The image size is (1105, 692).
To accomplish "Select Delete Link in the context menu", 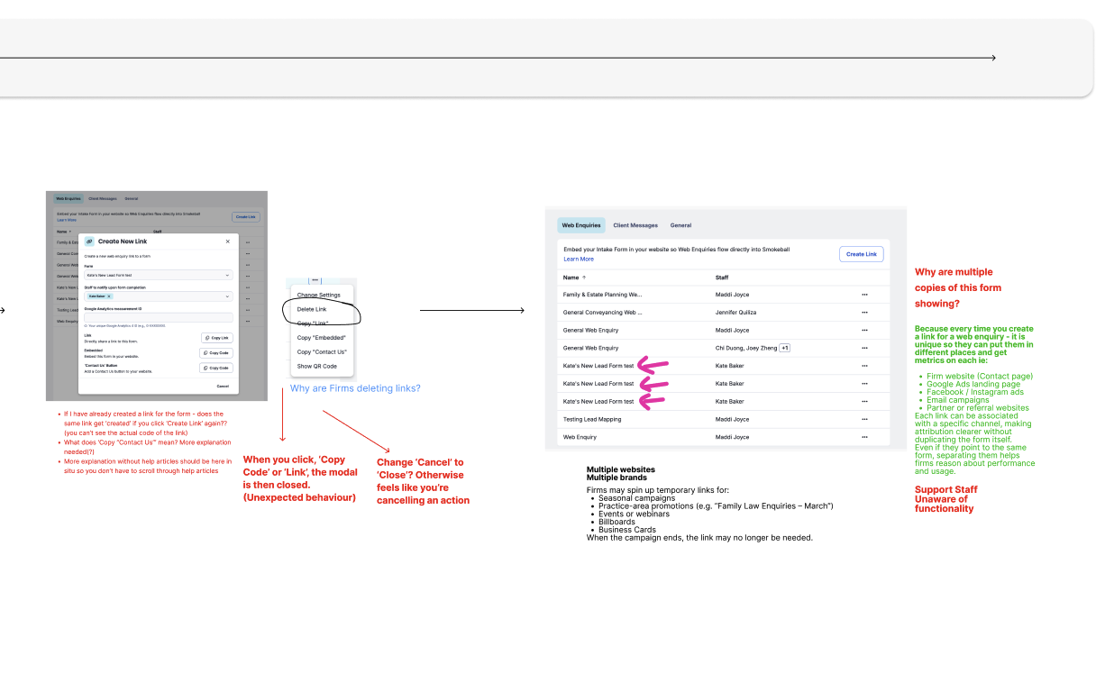I will point(312,309).
